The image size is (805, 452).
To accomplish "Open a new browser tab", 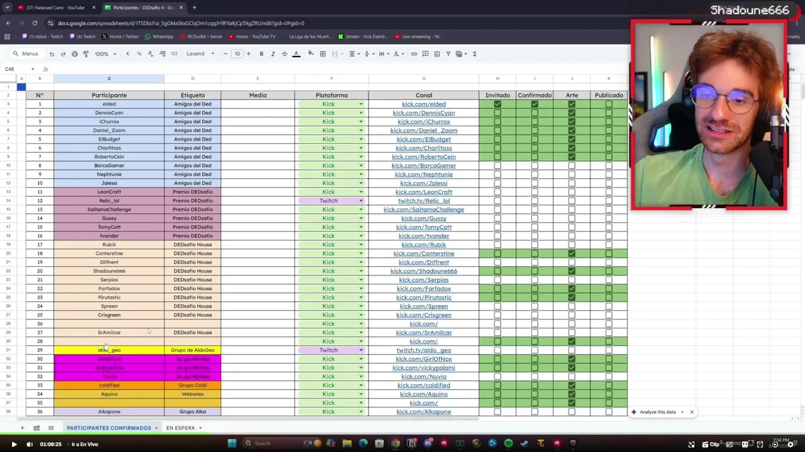I will point(194,8).
